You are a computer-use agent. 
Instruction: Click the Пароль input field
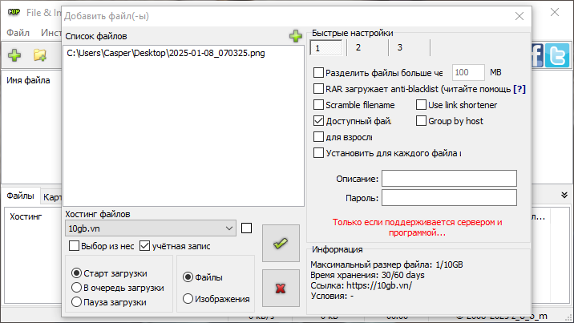[x=449, y=197]
